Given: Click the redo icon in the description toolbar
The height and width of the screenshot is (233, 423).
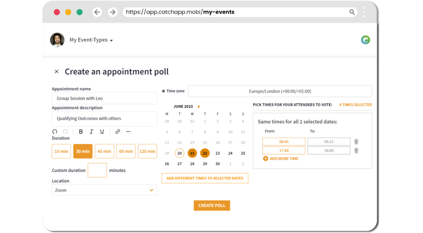Looking at the screenshot, I should point(65,132).
